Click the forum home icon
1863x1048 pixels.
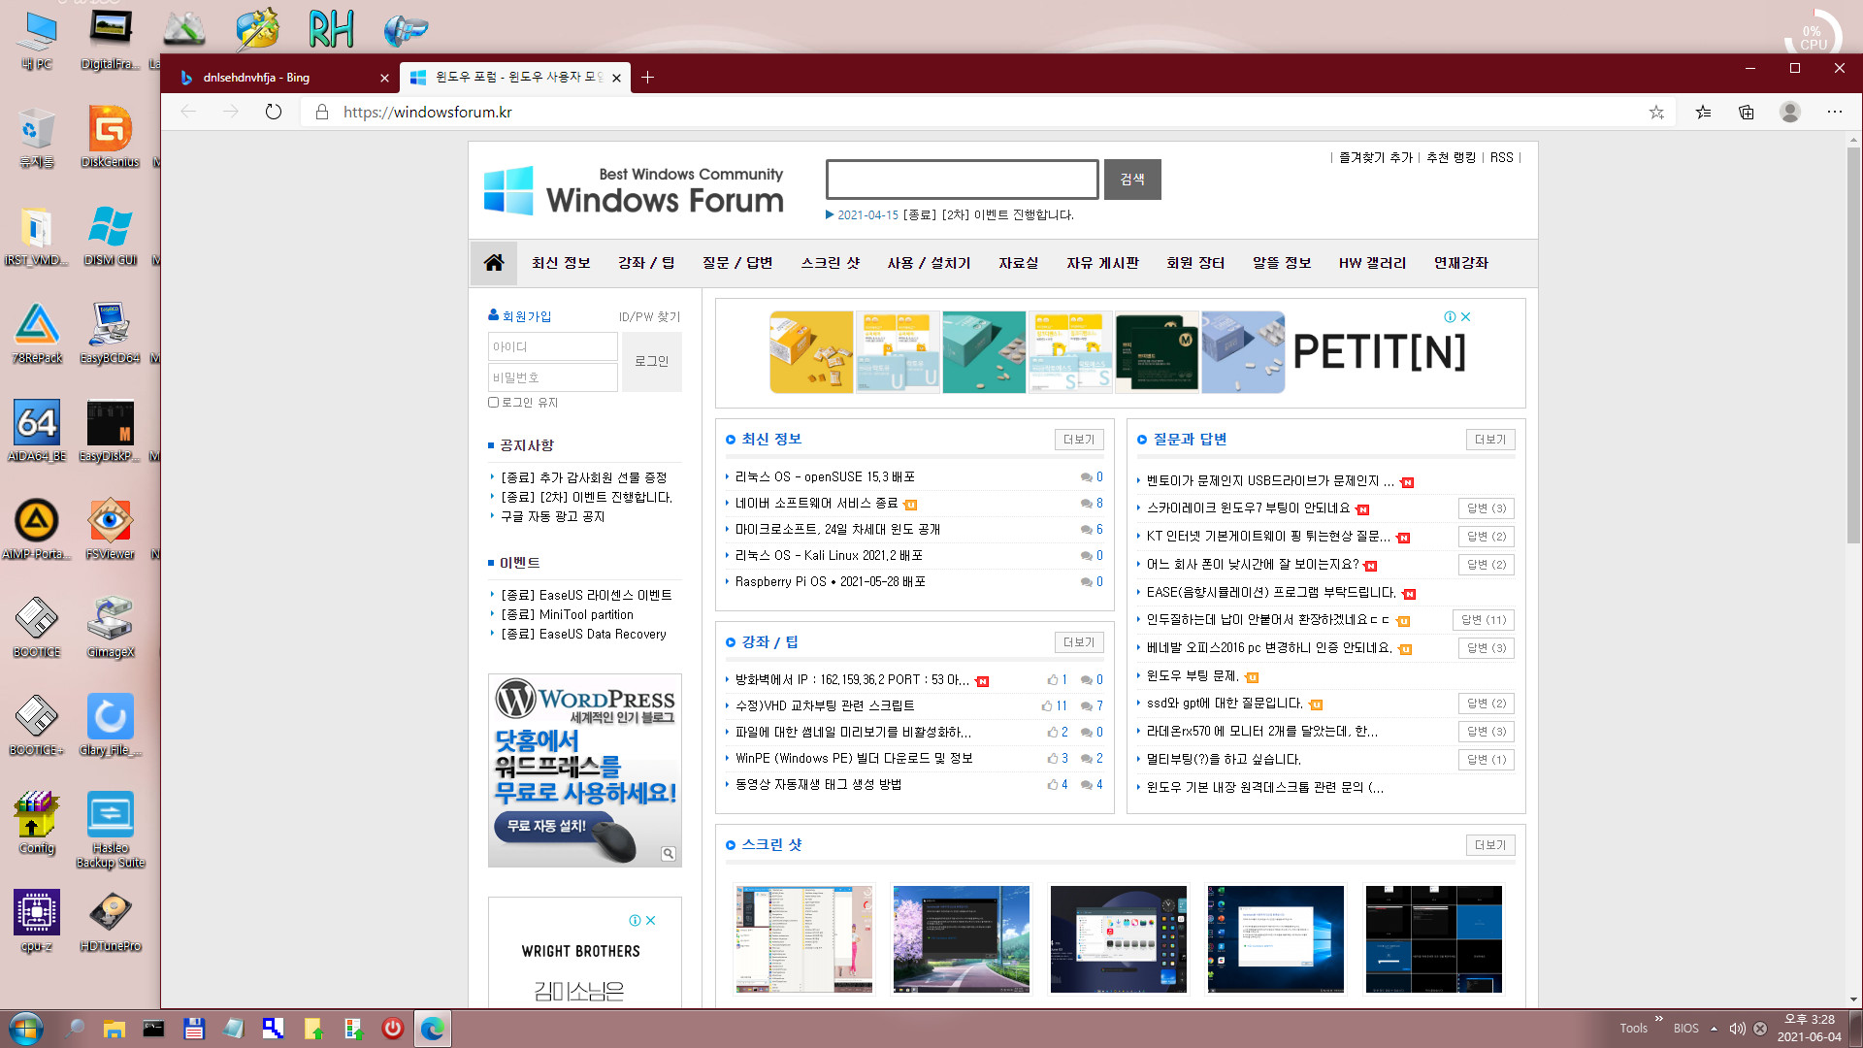tap(494, 263)
